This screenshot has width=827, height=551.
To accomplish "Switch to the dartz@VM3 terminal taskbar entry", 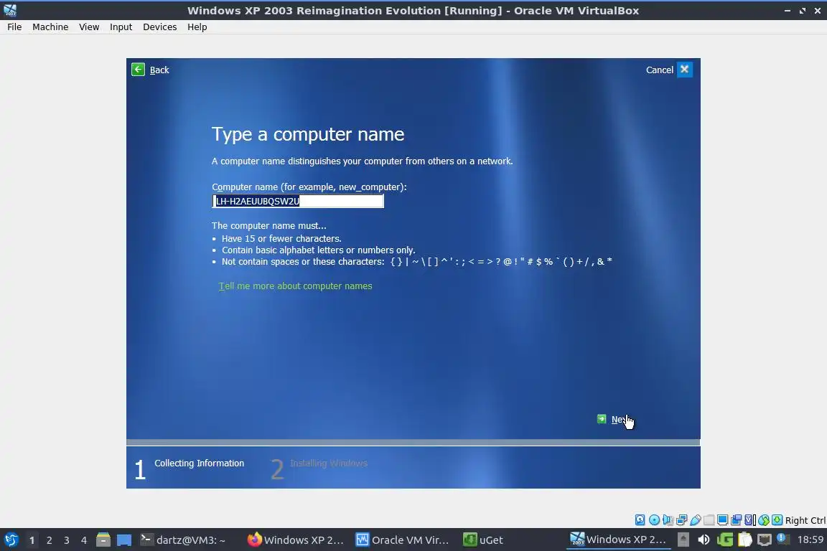I will (x=182, y=540).
